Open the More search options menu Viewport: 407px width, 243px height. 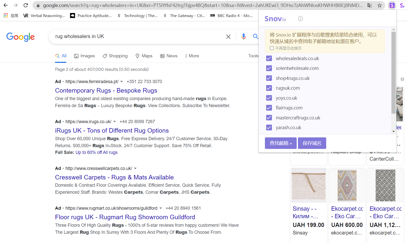click(192, 56)
